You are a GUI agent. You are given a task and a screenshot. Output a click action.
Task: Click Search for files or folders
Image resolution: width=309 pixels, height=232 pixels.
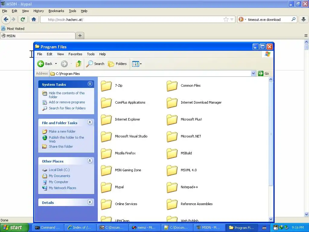[x=67, y=108]
